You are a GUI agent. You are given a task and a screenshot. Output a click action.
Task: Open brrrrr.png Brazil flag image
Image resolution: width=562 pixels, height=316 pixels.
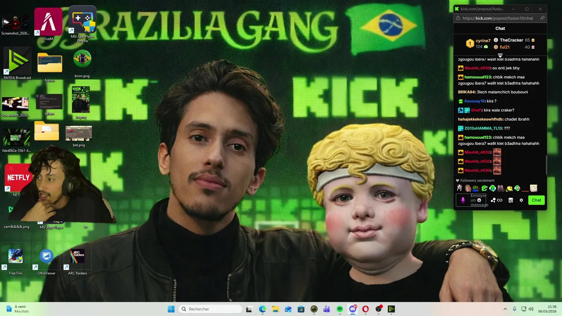coord(82,64)
